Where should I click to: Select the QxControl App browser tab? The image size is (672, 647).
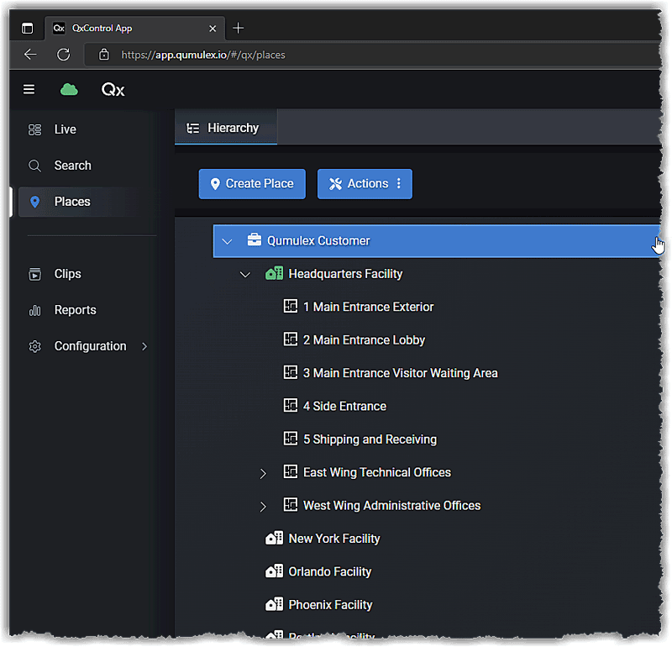[135, 29]
